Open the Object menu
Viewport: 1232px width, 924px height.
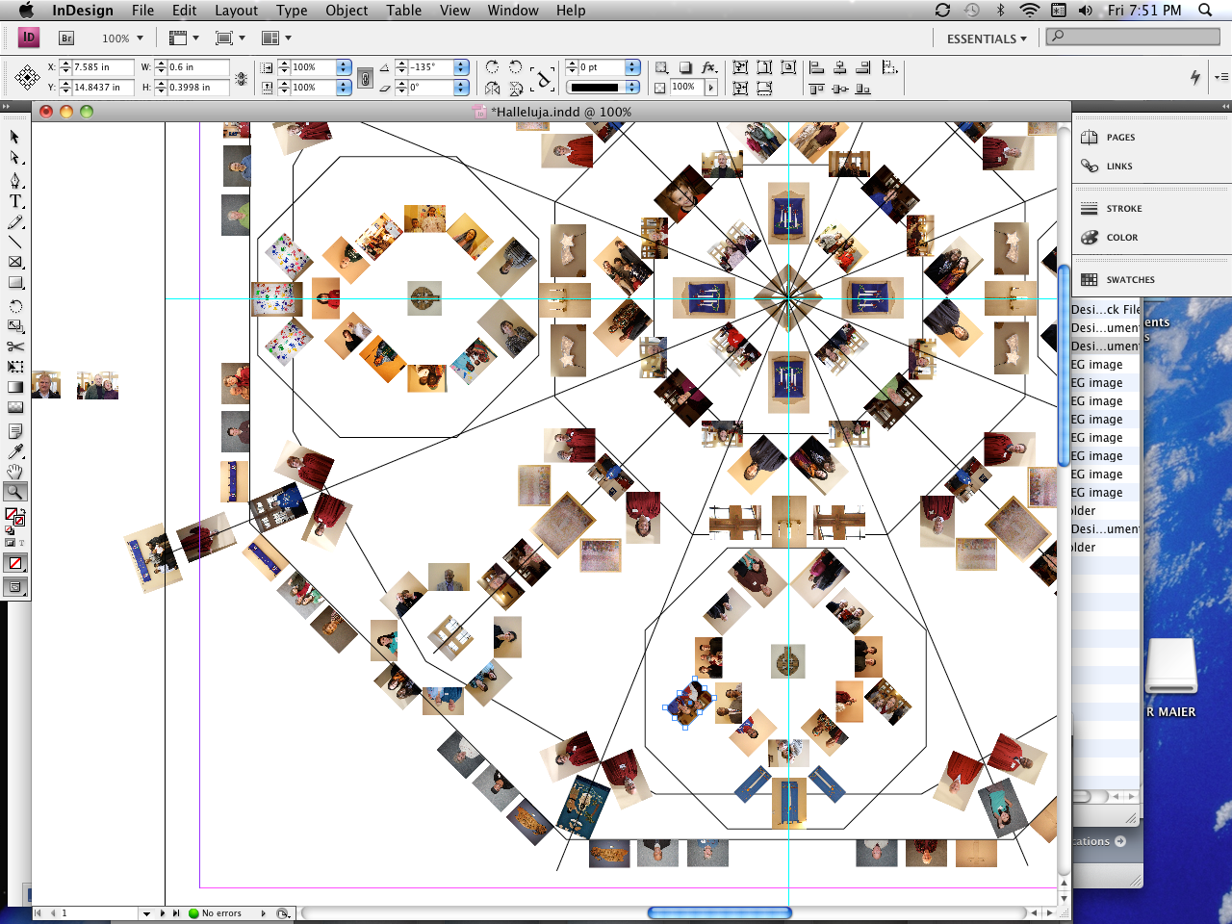(x=346, y=11)
